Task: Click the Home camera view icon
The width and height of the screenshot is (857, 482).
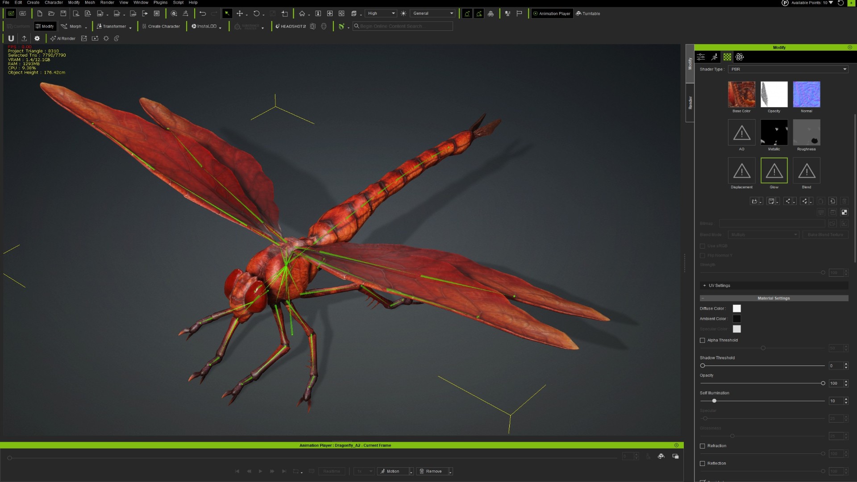Action: point(302,13)
